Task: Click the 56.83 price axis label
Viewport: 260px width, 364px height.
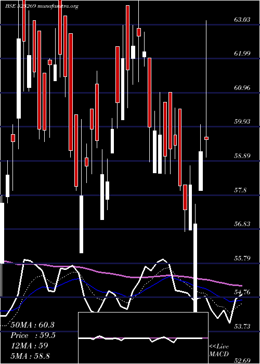Action: pos(242,224)
